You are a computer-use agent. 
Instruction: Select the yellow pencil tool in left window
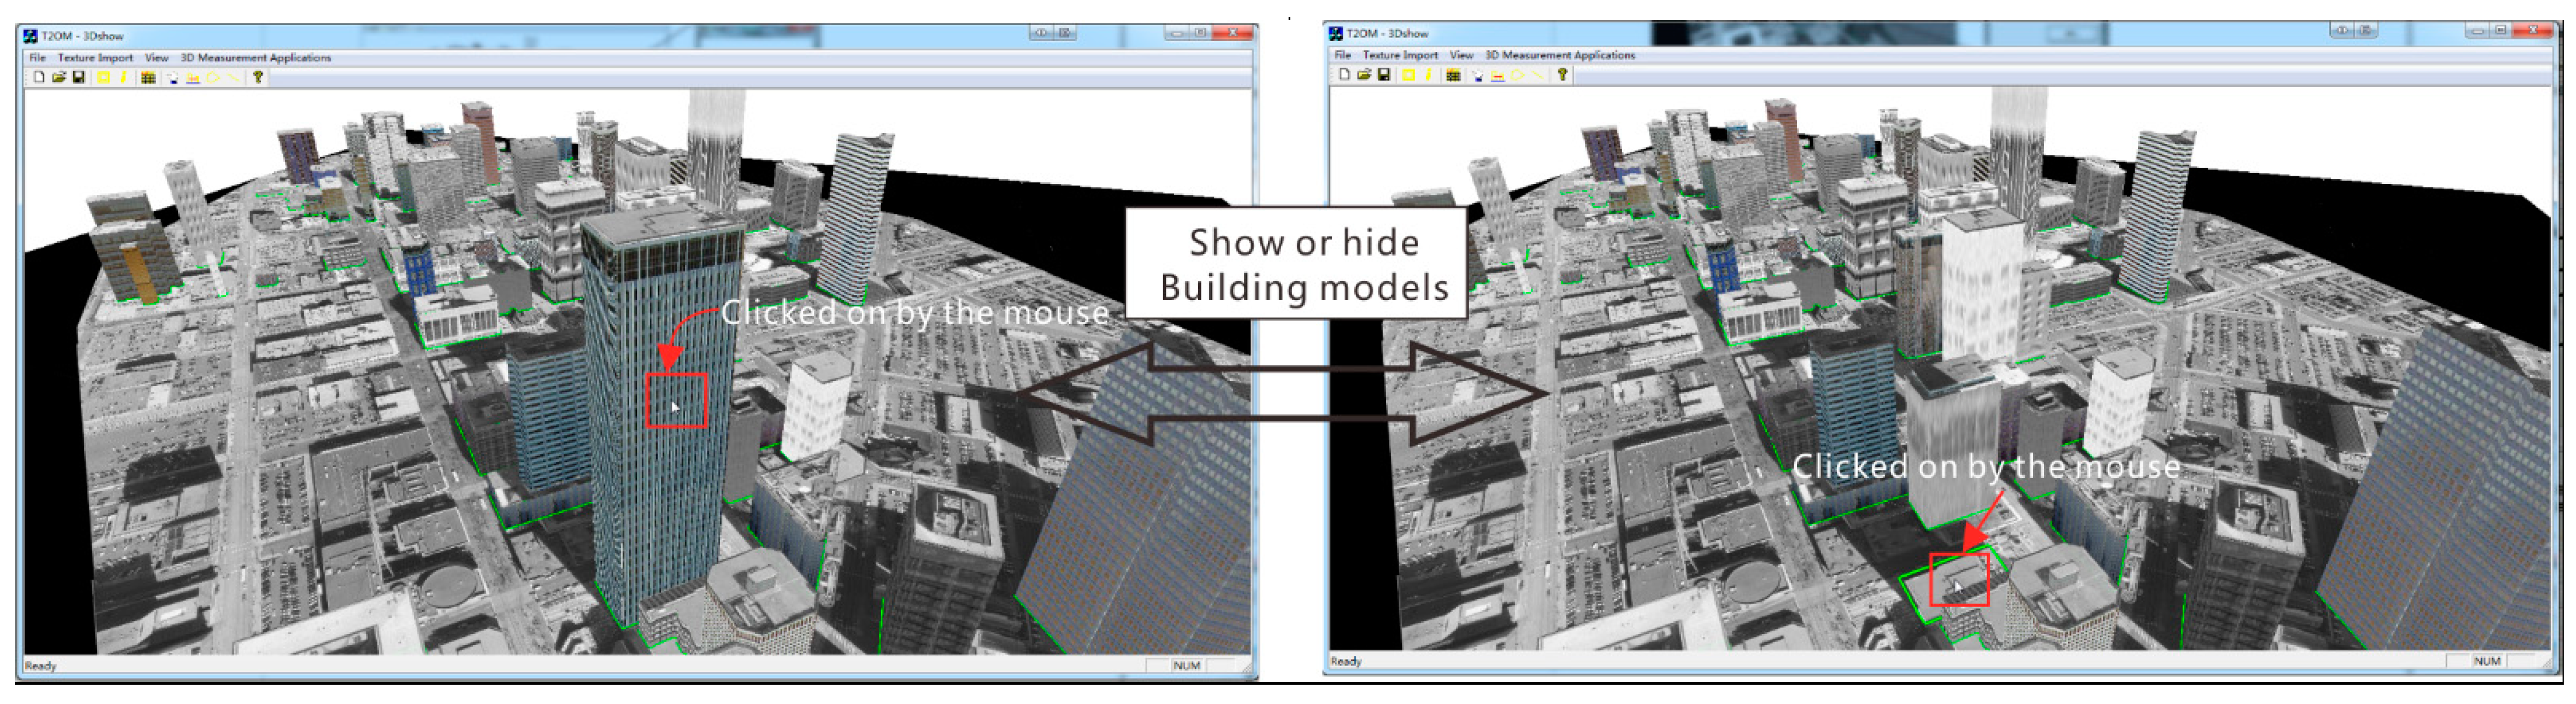(123, 77)
